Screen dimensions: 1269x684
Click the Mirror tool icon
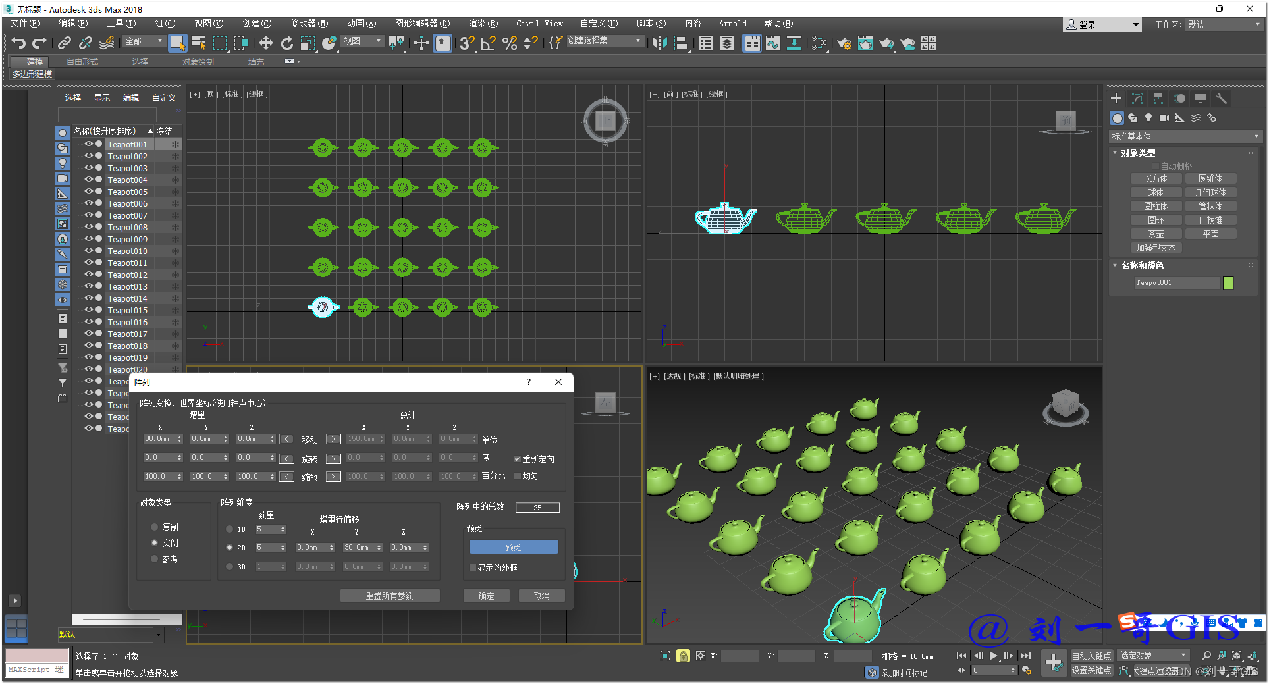coord(659,43)
